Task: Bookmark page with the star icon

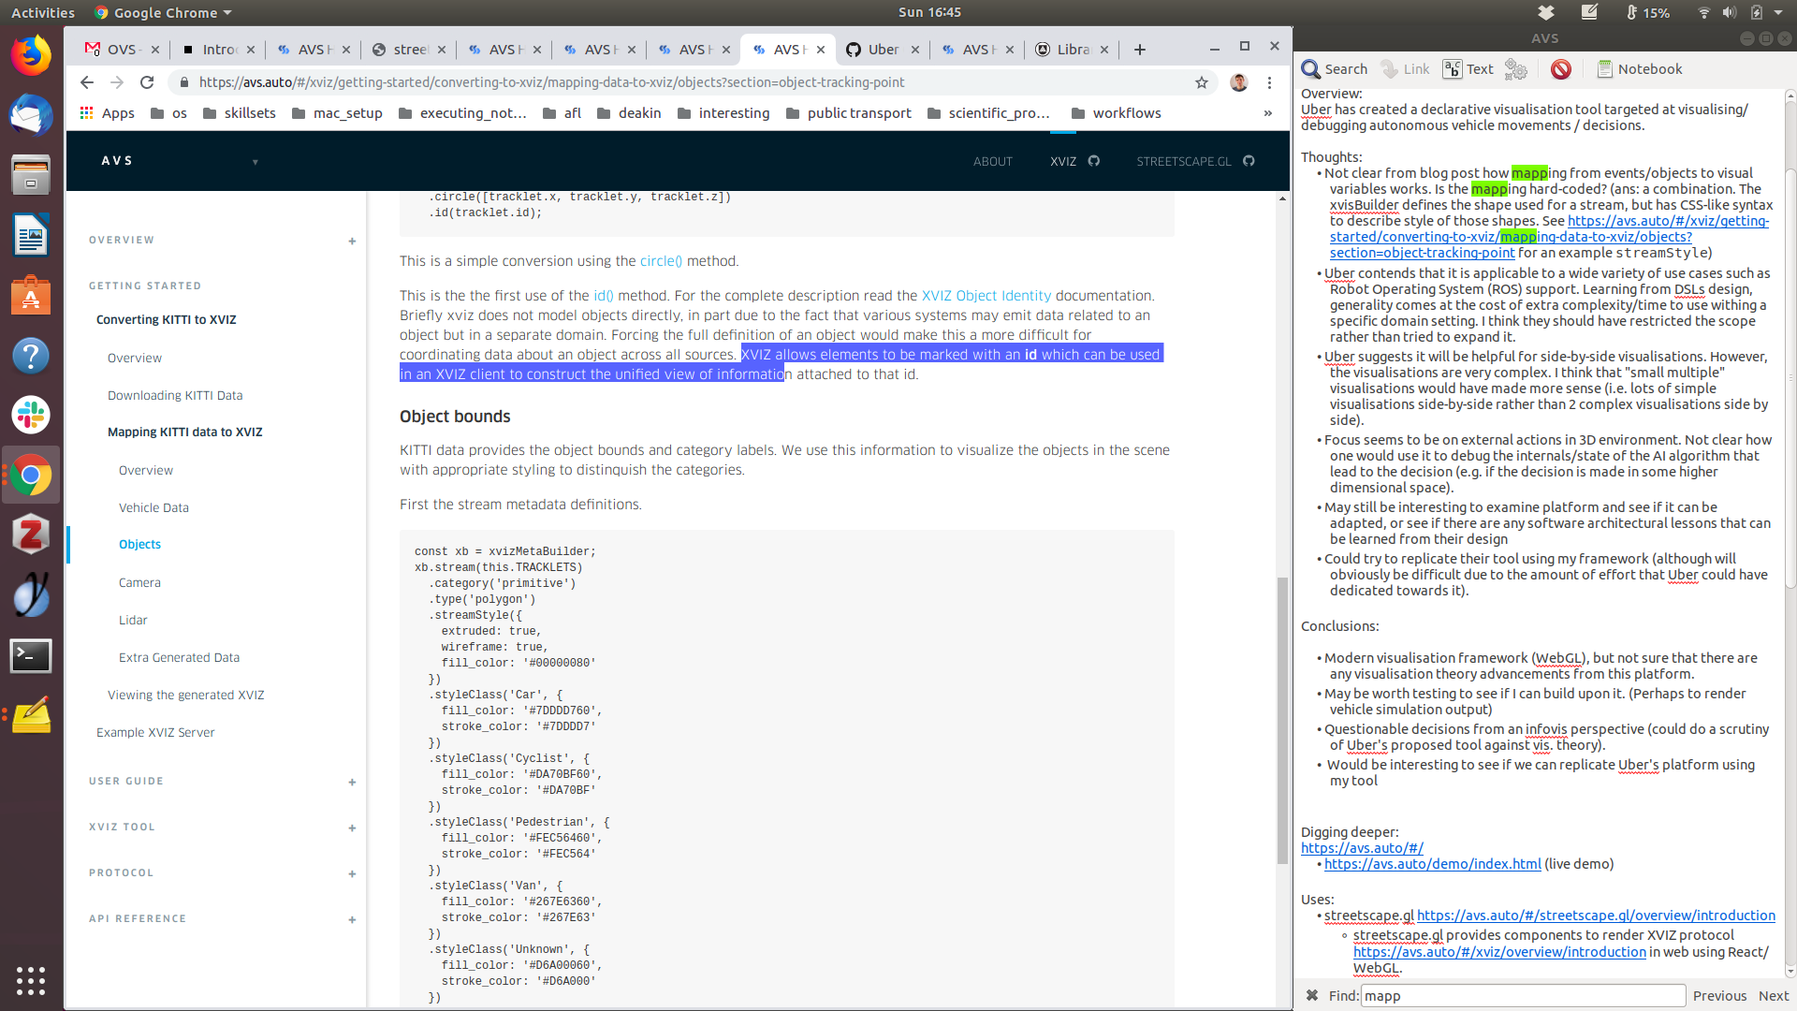Action: point(1202,82)
